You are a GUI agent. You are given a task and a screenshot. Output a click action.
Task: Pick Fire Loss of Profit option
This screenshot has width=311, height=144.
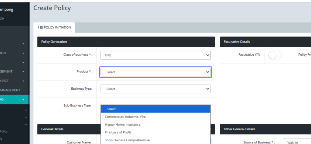[x=118, y=132]
